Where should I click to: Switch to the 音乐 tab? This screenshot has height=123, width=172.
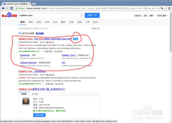55,22
